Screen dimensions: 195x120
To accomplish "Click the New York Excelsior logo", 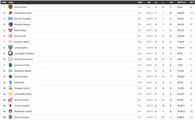I will [10, 18].
